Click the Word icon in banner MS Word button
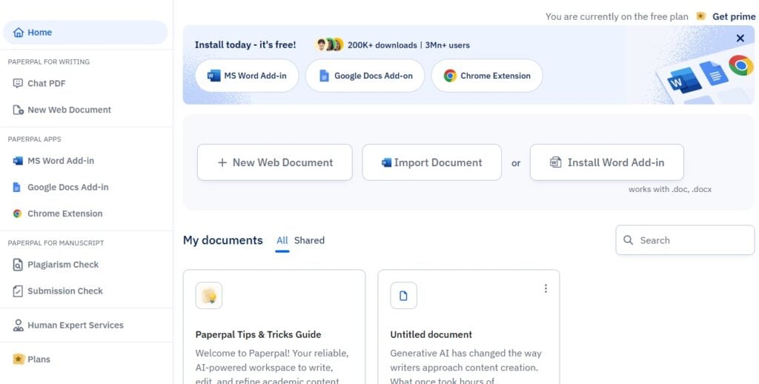Screen dimensions: 759x384 click(213, 76)
